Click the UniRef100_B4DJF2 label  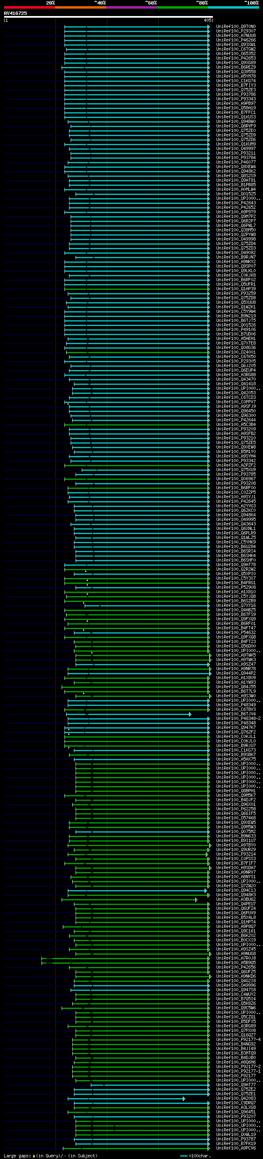click(x=236, y=800)
